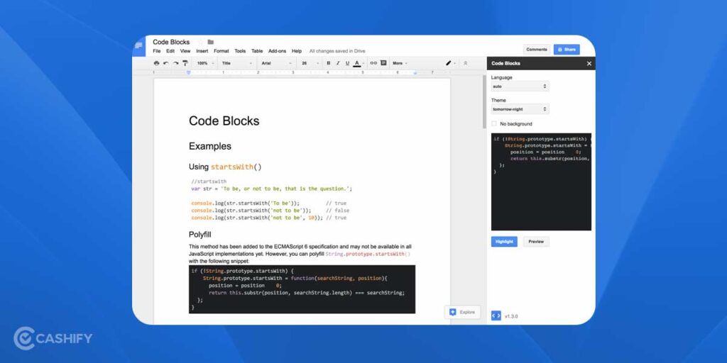Click the dark code block in document
The image size is (727, 363).
[x=302, y=289]
